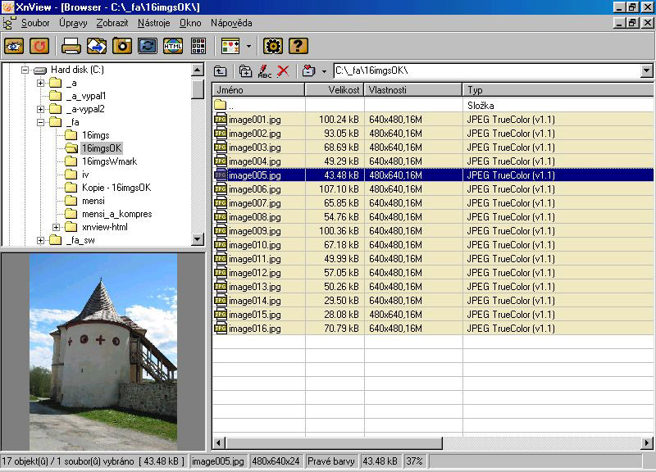Click the red X delete icon
Screen dimensions: 656x472
pyautogui.click(x=283, y=71)
